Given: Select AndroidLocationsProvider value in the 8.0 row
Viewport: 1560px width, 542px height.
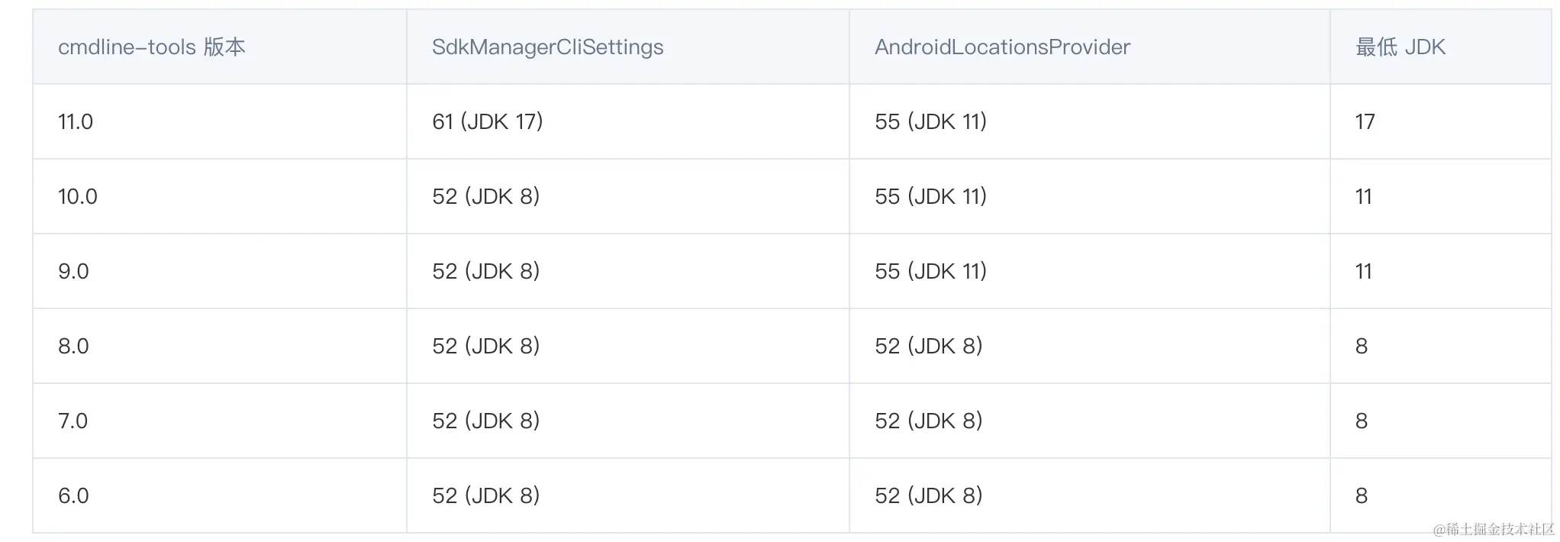Looking at the screenshot, I should point(928,347).
